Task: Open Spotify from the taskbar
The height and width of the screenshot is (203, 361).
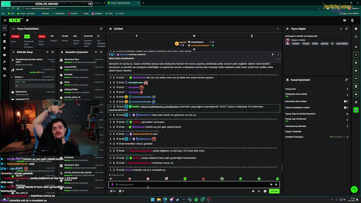Action: coord(196,200)
